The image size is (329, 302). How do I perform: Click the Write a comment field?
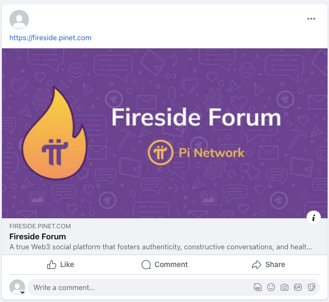click(x=139, y=288)
